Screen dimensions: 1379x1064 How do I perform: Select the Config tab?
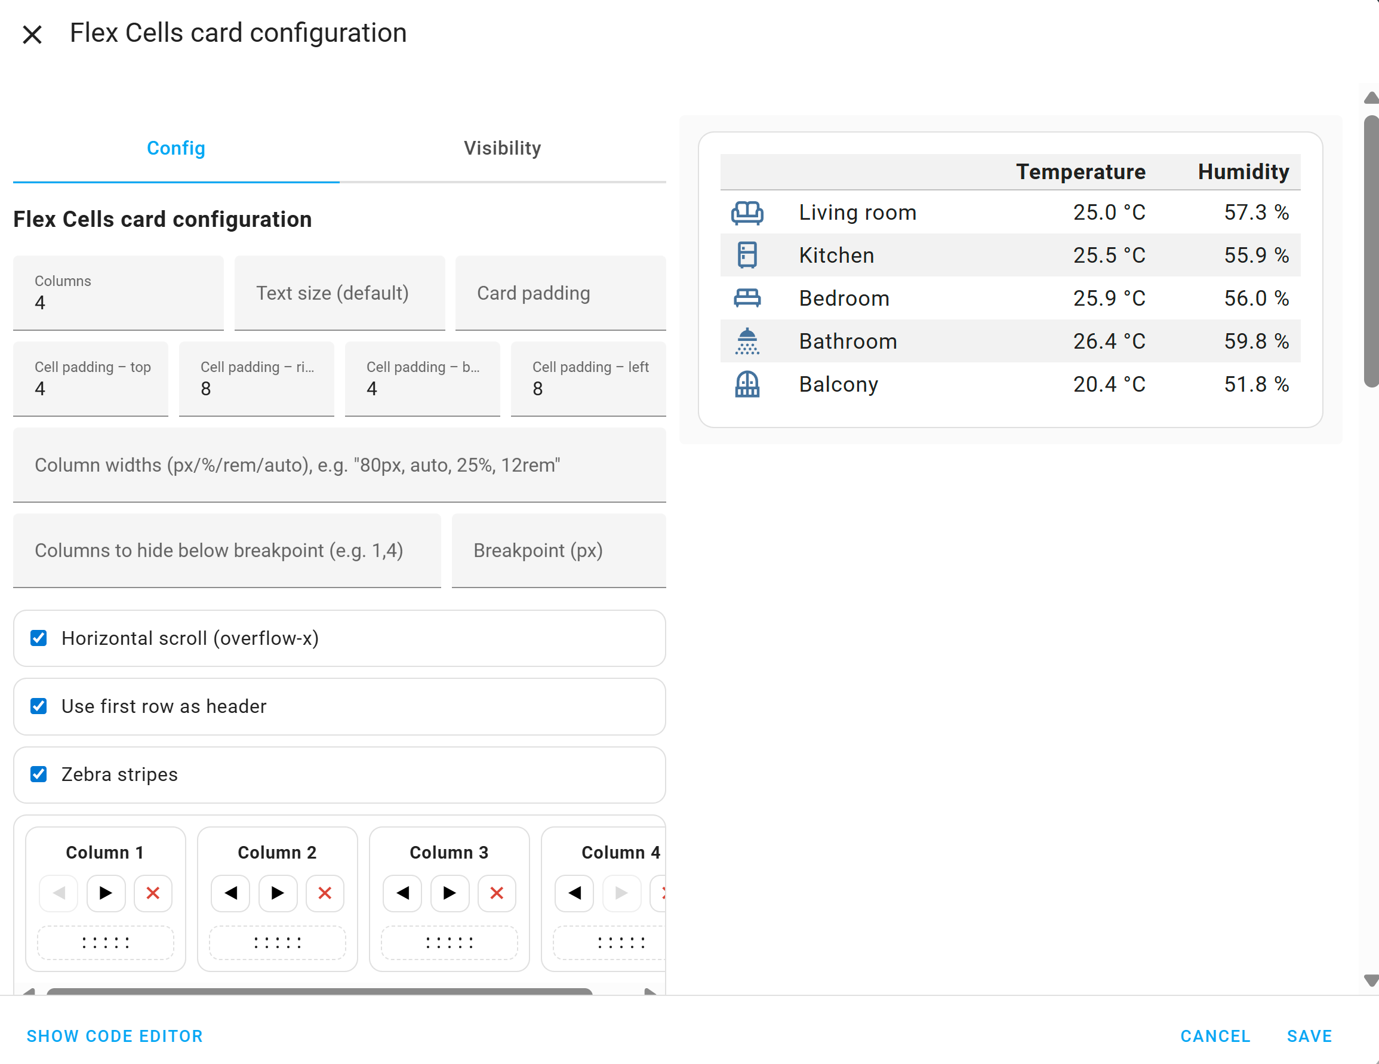[x=176, y=149]
